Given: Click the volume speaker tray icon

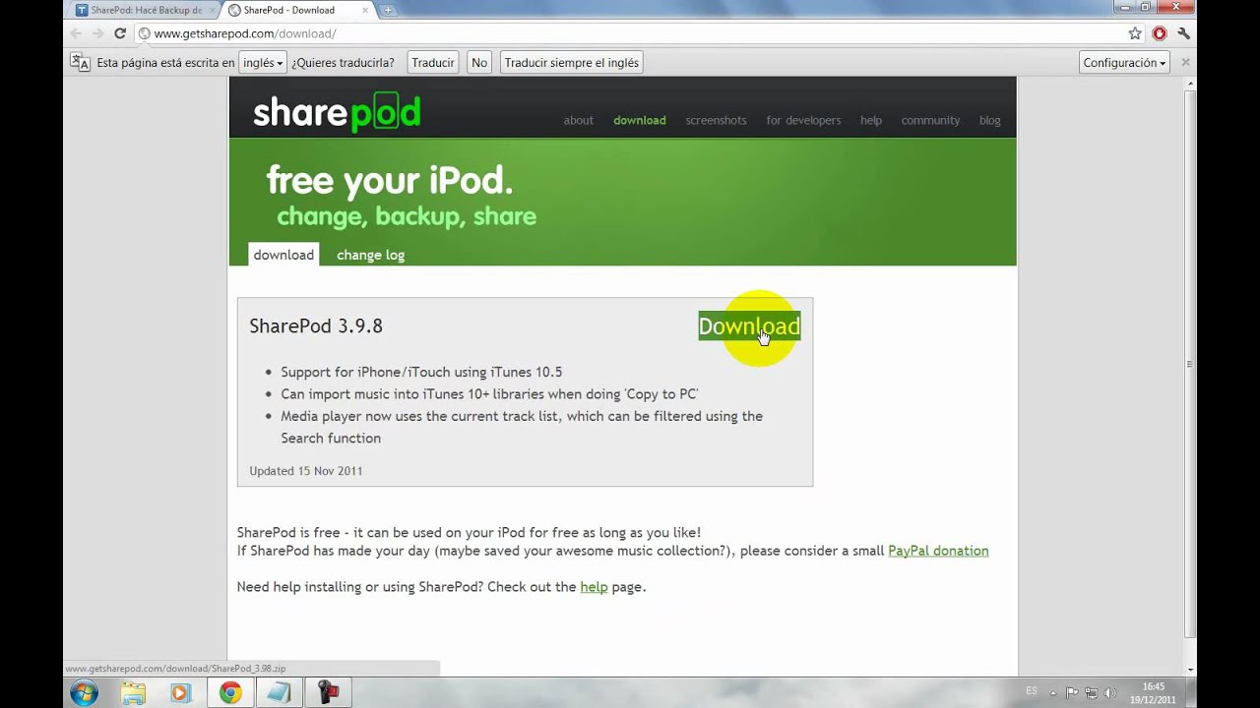Looking at the screenshot, I should coord(1110,692).
